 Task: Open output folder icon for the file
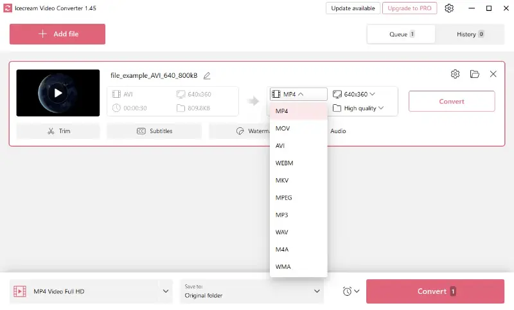click(x=474, y=74)
